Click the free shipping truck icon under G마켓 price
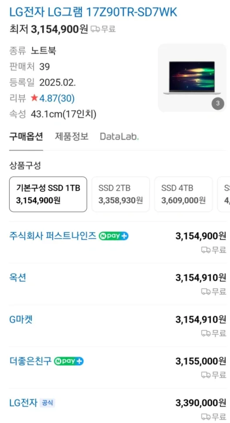The width and height of the screenshot is (230, 423). [206, 333]
